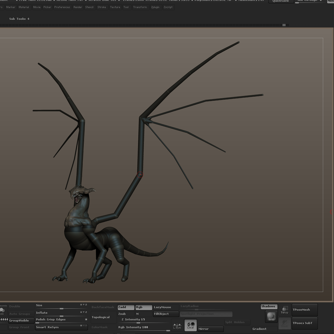Viewport: 334px width, 334px height.
Task: Click the XYZ axis icons beside Size
Action: (x=83, y=305)
